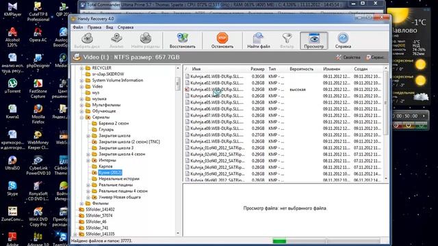This screenshot has height=246, width=438.
Task: Click the Свойства link
Action: tap(348, 57)
